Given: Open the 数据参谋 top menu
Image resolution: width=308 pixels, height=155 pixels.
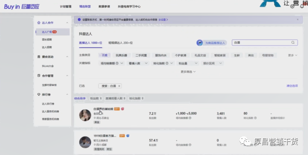Looking at the screenshot, I should (x=104, y=7).
